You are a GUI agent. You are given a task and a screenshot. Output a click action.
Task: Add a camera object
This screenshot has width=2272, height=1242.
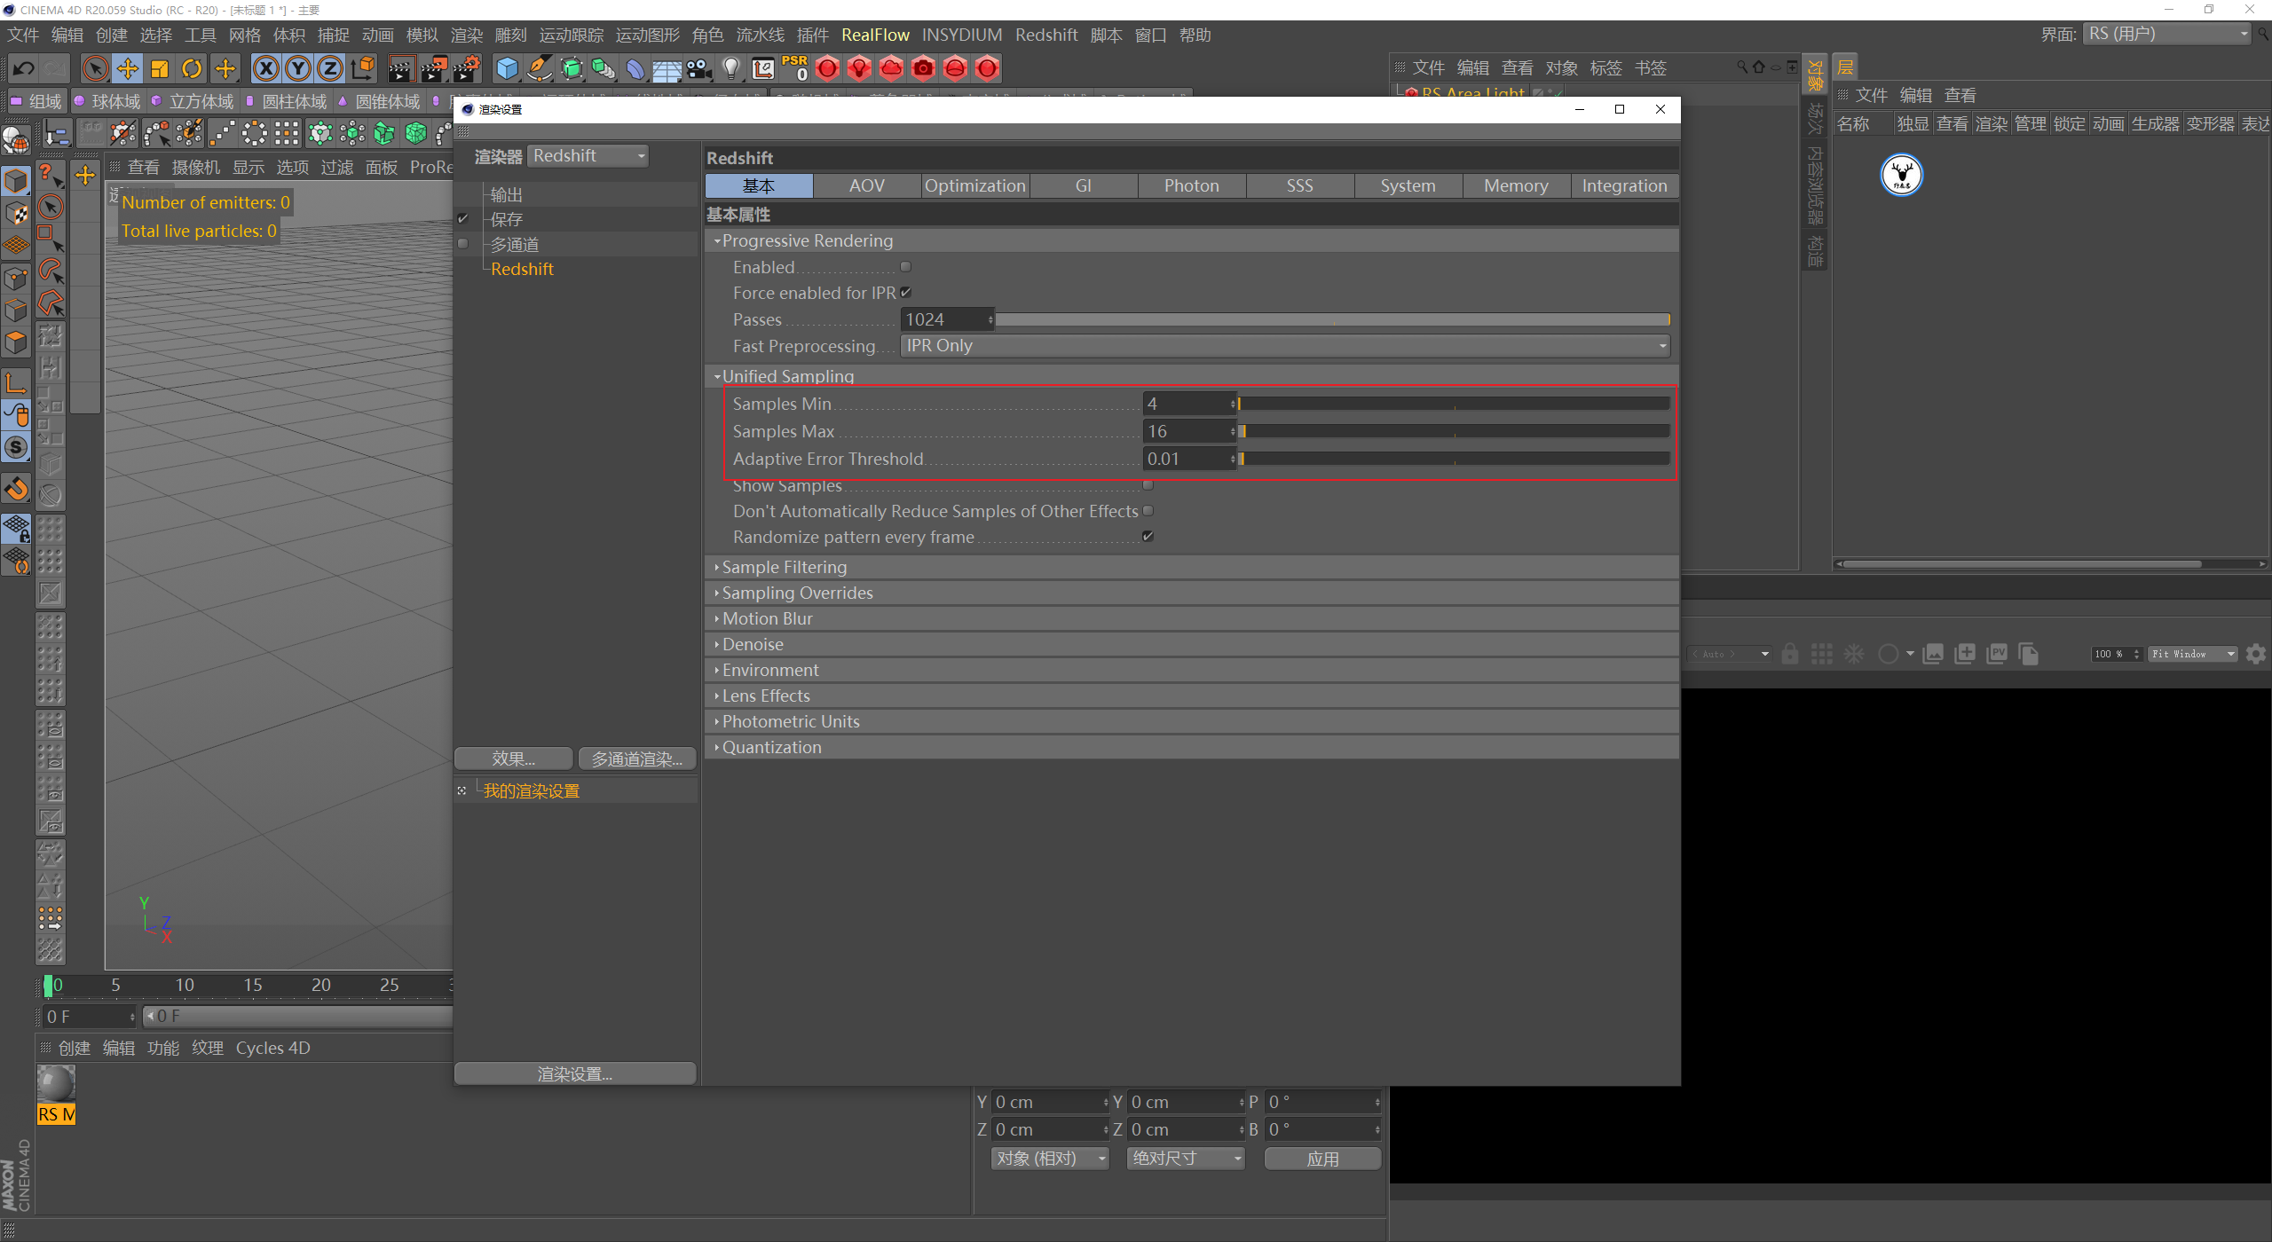699,68
